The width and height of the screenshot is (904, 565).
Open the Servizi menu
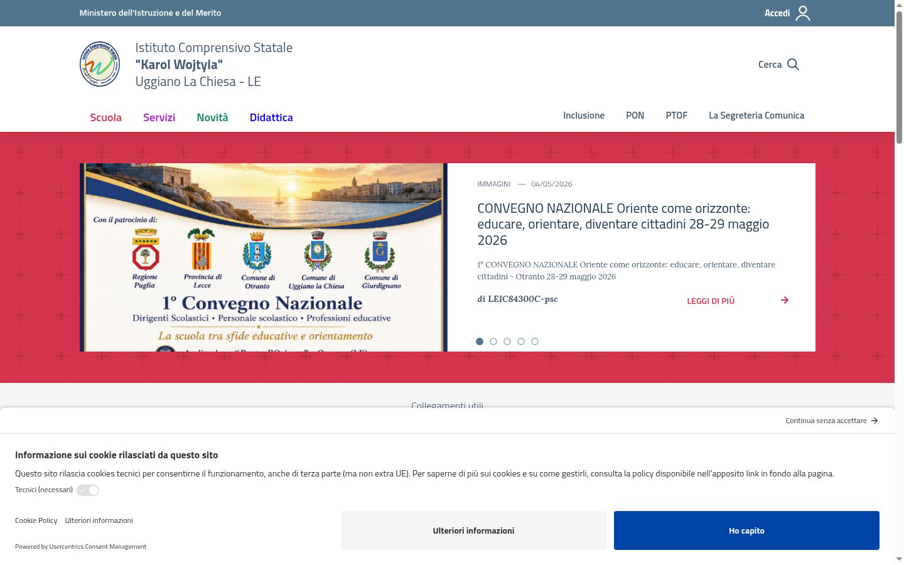159,117
